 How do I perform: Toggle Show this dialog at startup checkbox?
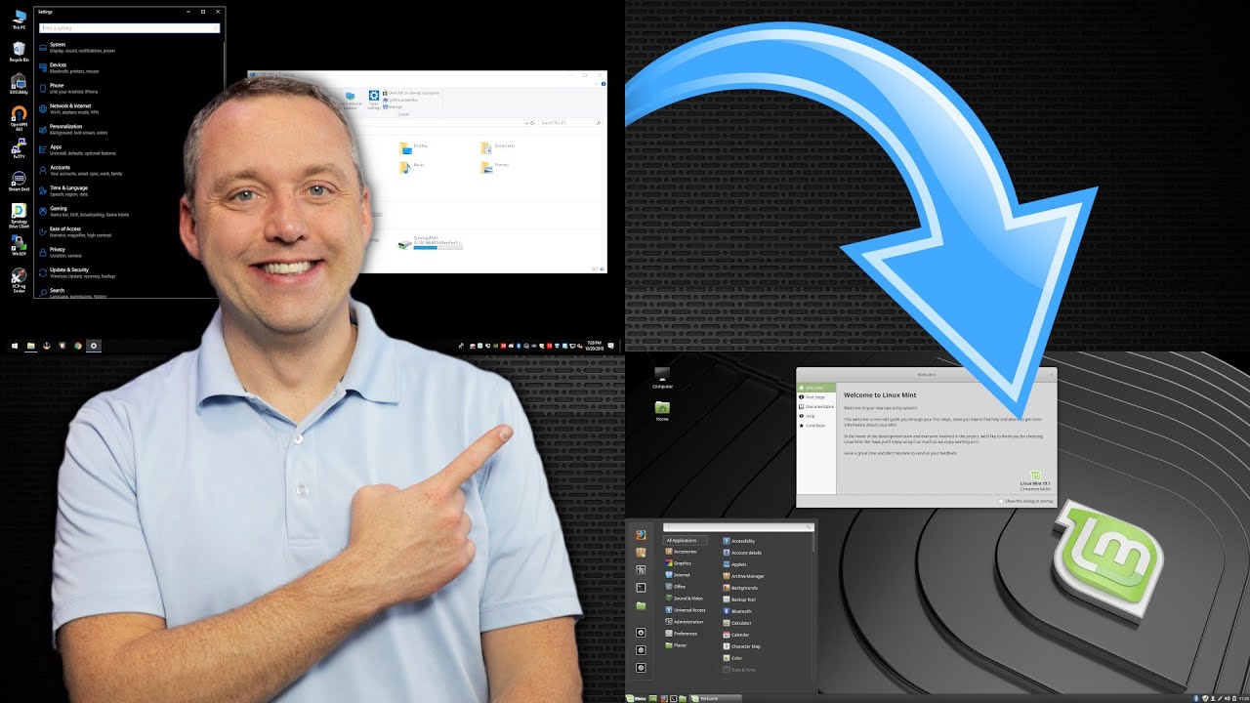(x=1002, y=501)
